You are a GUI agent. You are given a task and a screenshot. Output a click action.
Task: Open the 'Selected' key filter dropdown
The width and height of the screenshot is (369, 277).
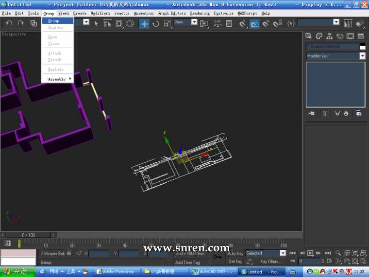pyautogui.click(x=283, y=253)
